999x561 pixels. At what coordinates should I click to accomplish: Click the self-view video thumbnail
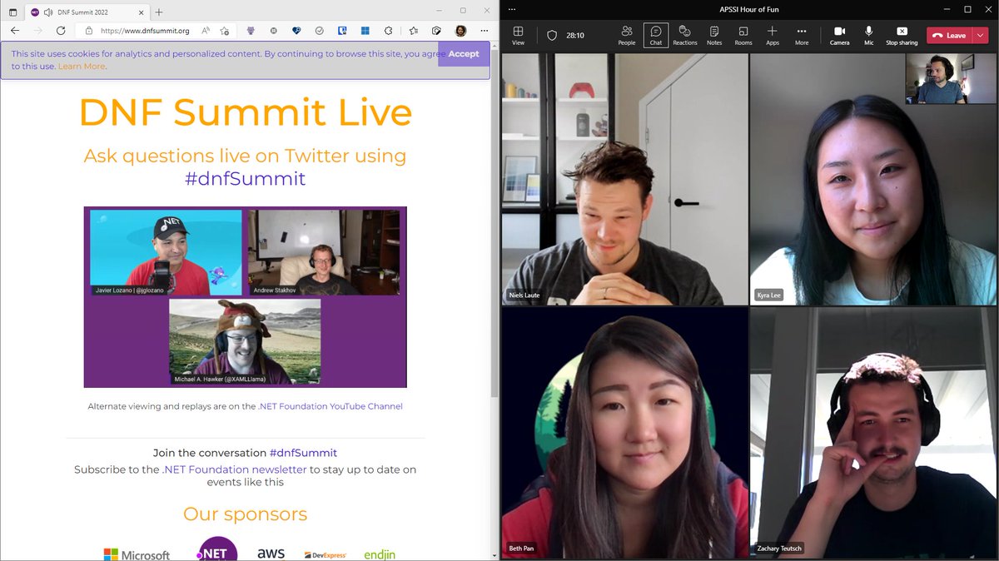(x=950, y=79)
